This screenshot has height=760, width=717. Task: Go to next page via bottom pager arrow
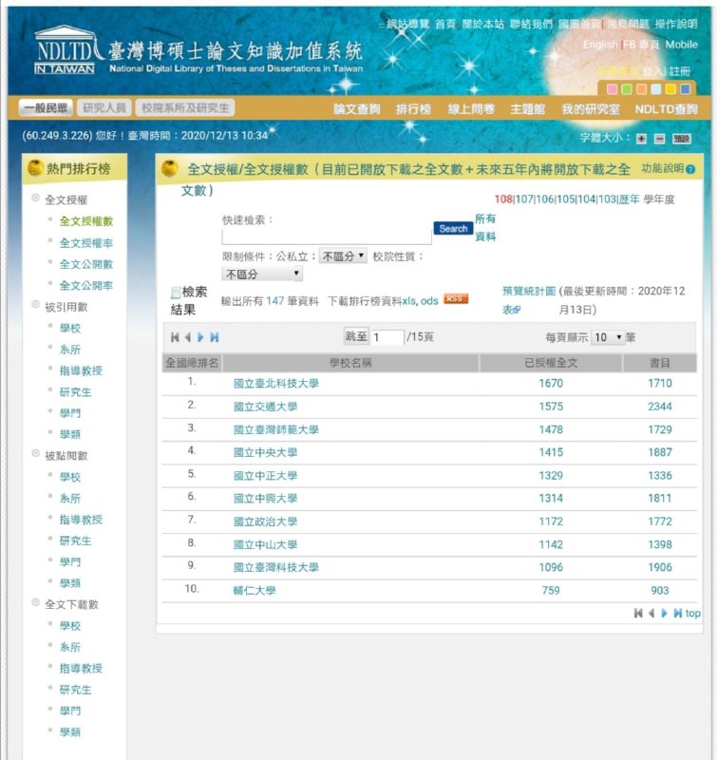(664, 613)
